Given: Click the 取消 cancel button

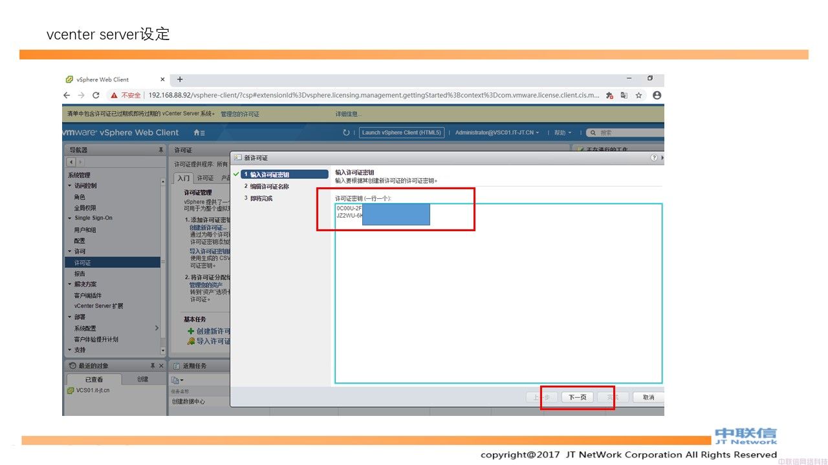Looking at the screenshot, I should tap(648, 397).
